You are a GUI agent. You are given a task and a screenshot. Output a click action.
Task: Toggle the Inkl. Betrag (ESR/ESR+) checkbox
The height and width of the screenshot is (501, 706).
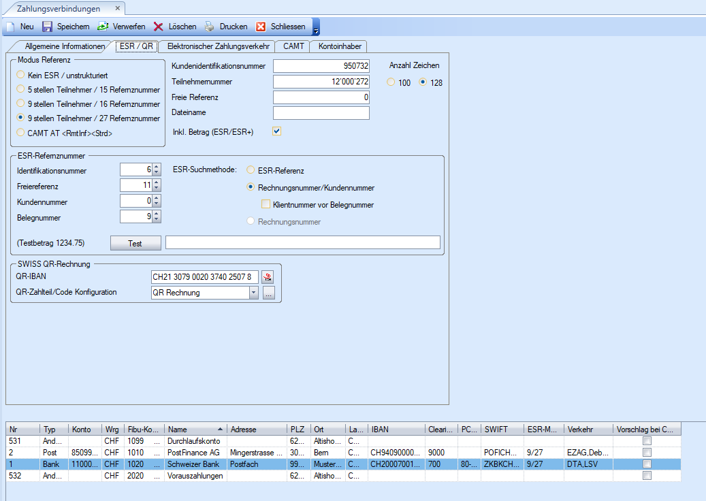pos(276,131)
